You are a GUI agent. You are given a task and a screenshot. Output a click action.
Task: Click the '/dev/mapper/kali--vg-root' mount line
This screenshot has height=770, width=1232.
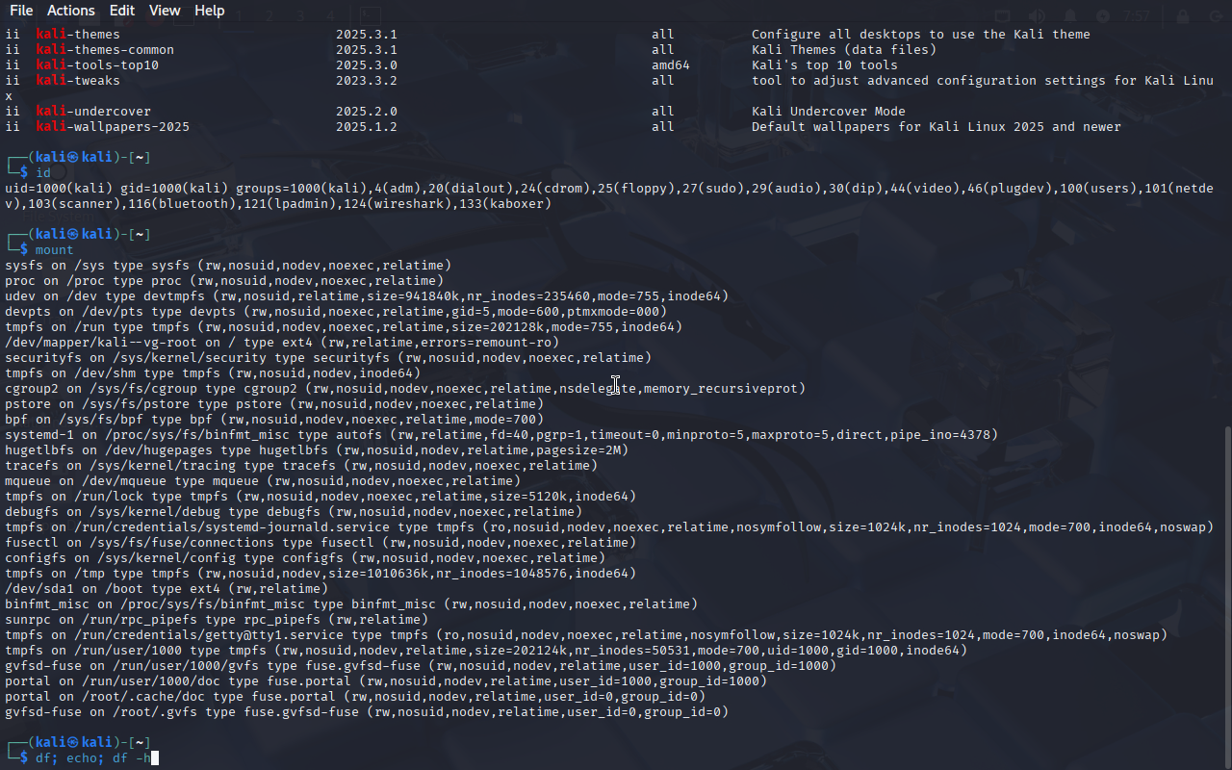pyautogui.click(x=282, y=343)
